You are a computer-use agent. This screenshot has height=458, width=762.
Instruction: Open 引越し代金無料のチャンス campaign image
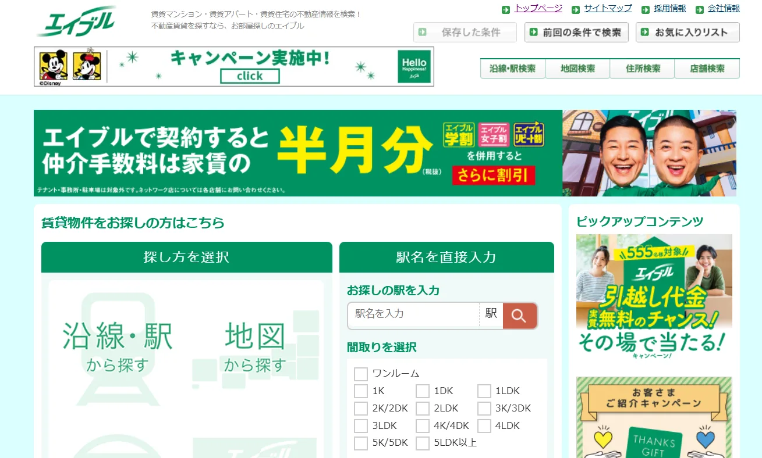pos(654,298)
